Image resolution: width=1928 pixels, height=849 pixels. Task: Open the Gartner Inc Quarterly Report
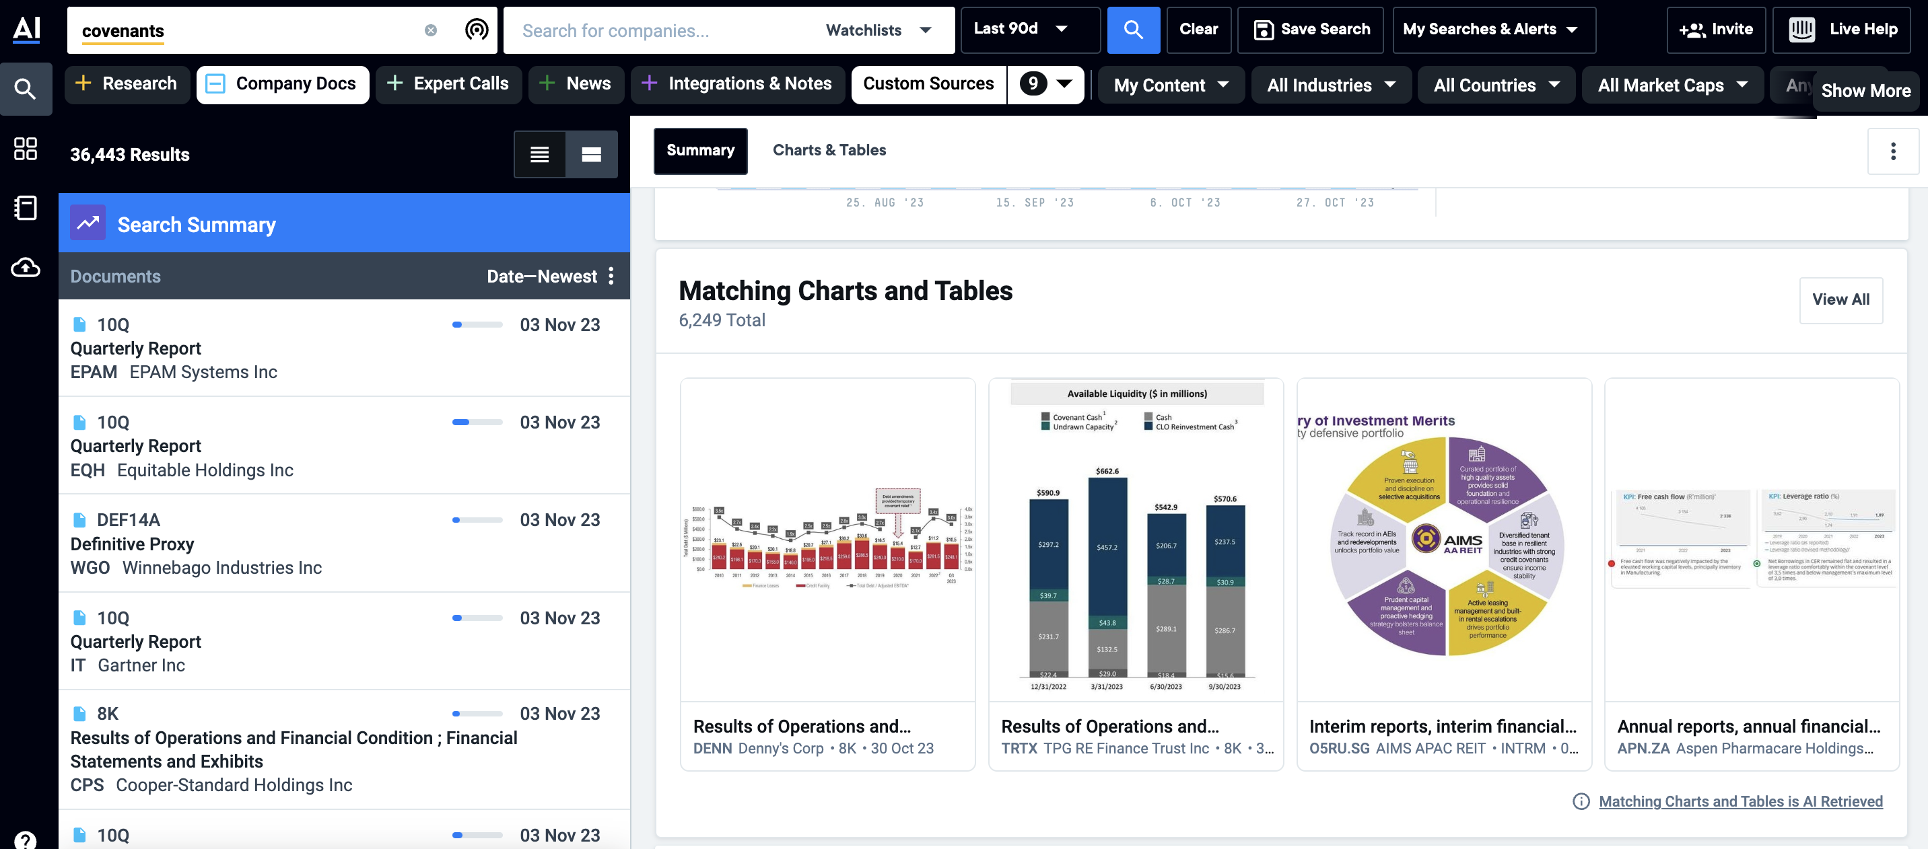click(x=343, y=641)
